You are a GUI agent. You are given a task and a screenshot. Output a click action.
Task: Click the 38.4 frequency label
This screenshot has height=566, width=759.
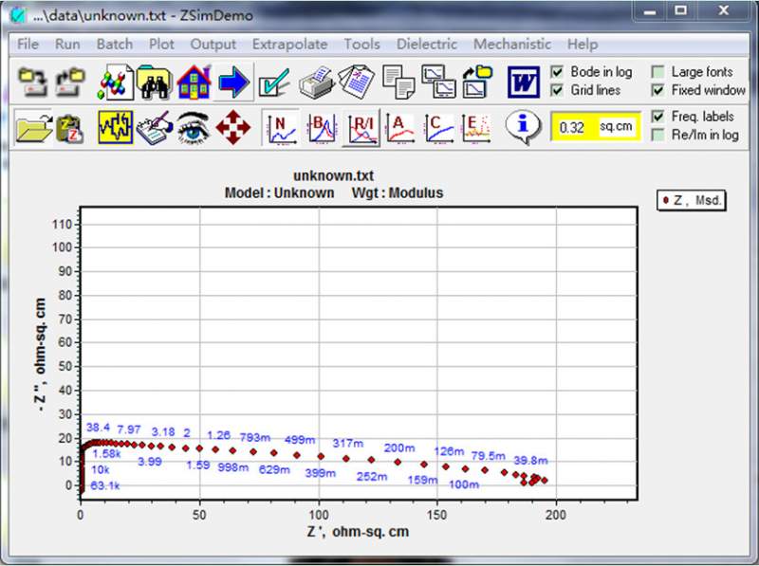(98, 428)
